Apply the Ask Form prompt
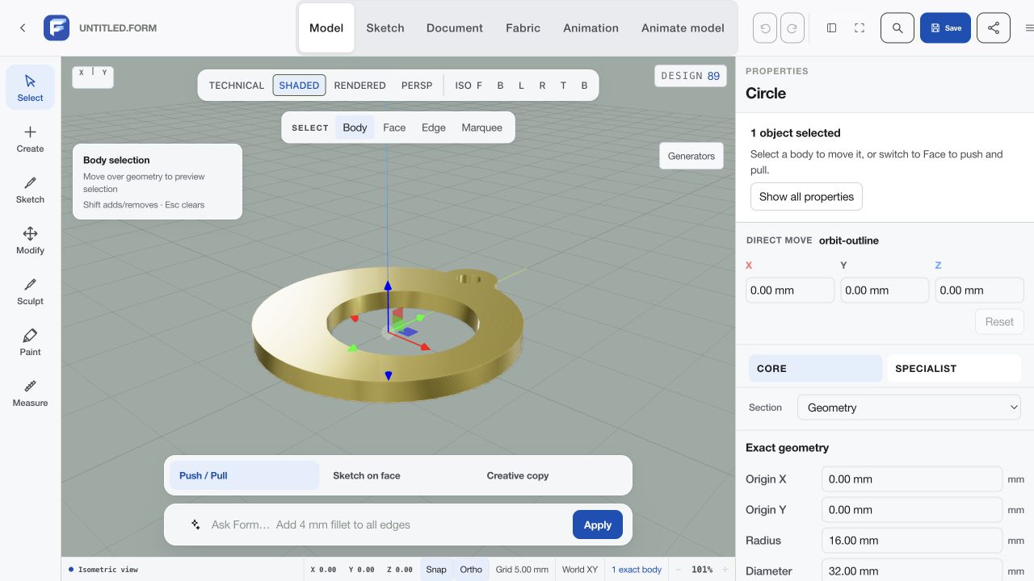This screenshot has width=1034, height=581. [x=598, y=525]
